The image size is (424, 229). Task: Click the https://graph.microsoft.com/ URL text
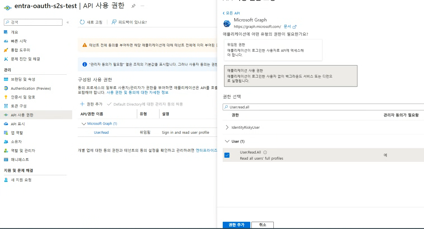point(257,26)
